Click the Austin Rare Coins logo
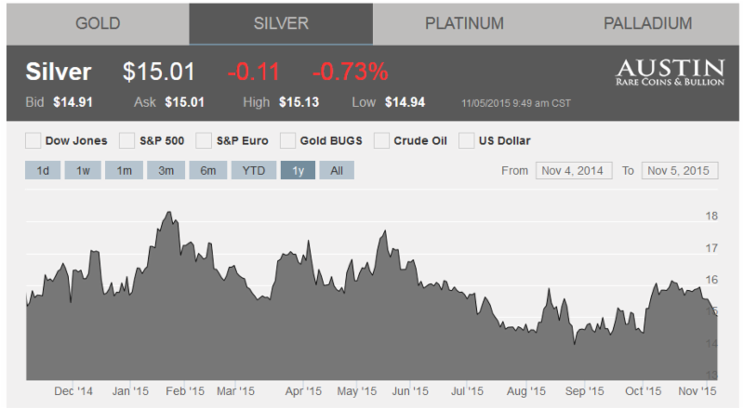This screenshot has width=744, height=408. click(670, 72)
